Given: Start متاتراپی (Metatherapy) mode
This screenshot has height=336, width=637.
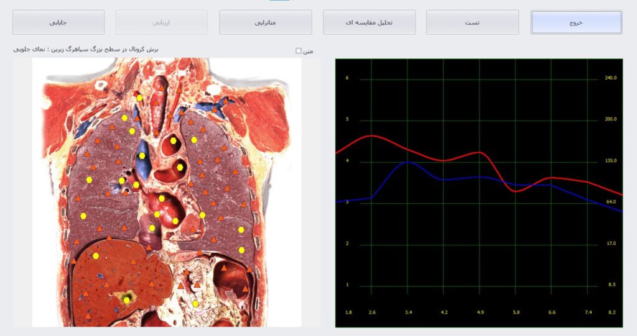Looking at the screenshot, I should (x=266, y=22).
